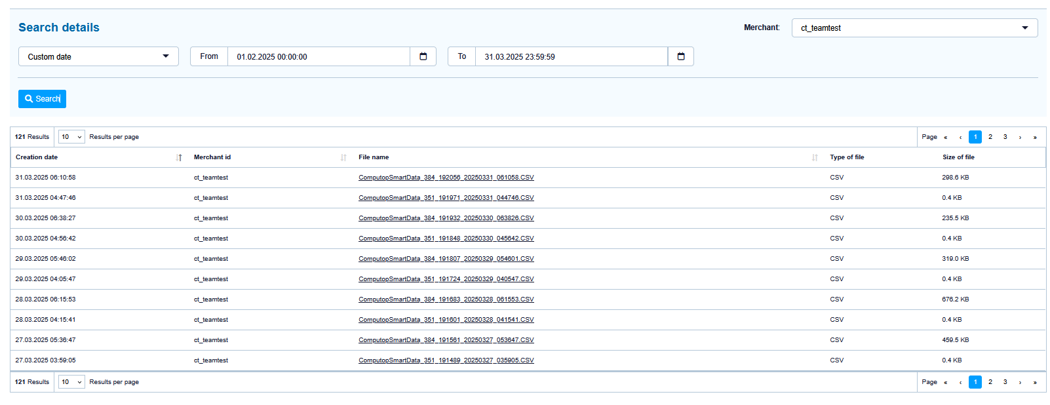Open the To date calendar picker
Screen dimensions: 1050x405
[680, 56]
